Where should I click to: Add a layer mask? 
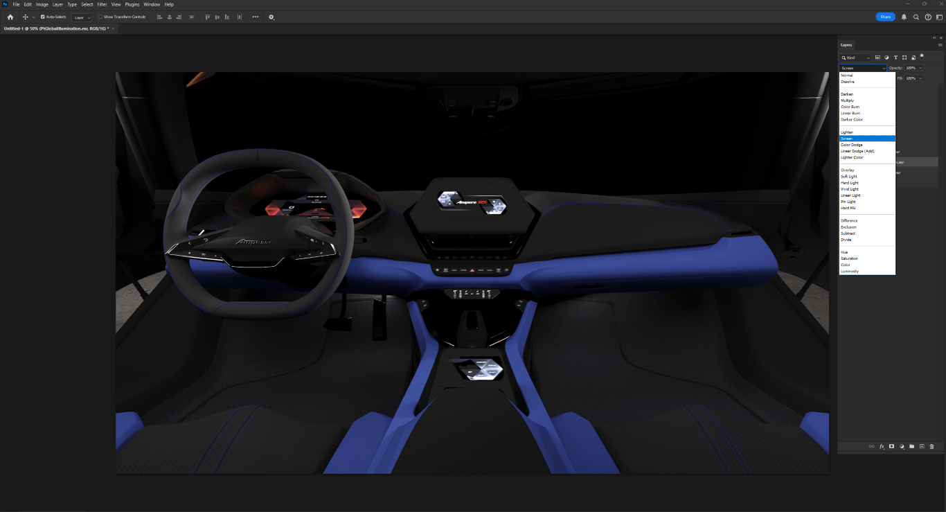coord(892,446)
